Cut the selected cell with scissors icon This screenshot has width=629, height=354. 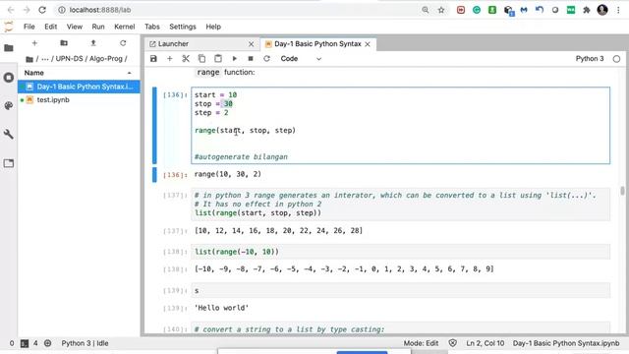pyautogui.click(x=186, y=59)
